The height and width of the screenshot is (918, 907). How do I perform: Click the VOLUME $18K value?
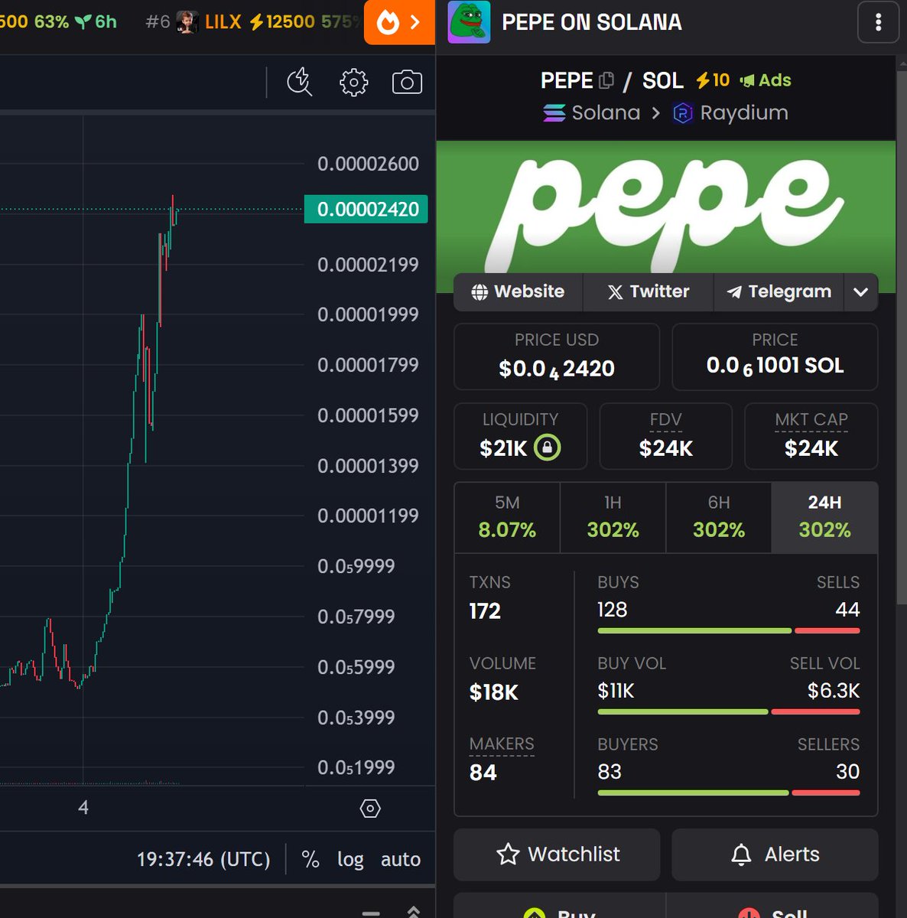(x=493, y=692)
